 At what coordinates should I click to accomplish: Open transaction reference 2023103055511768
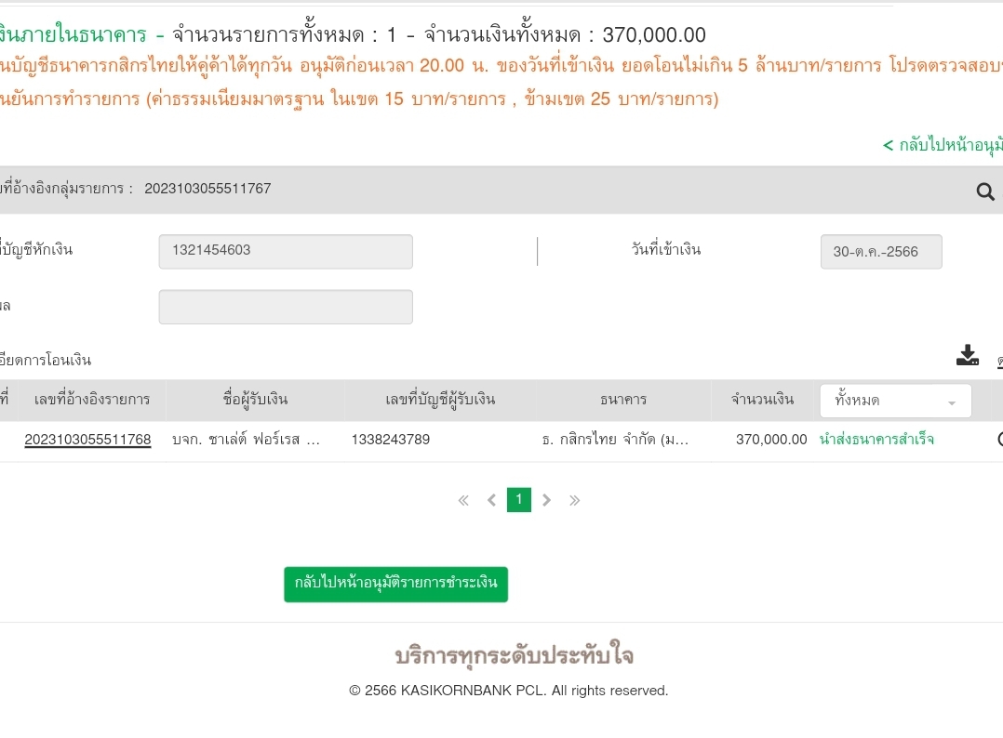87,440
